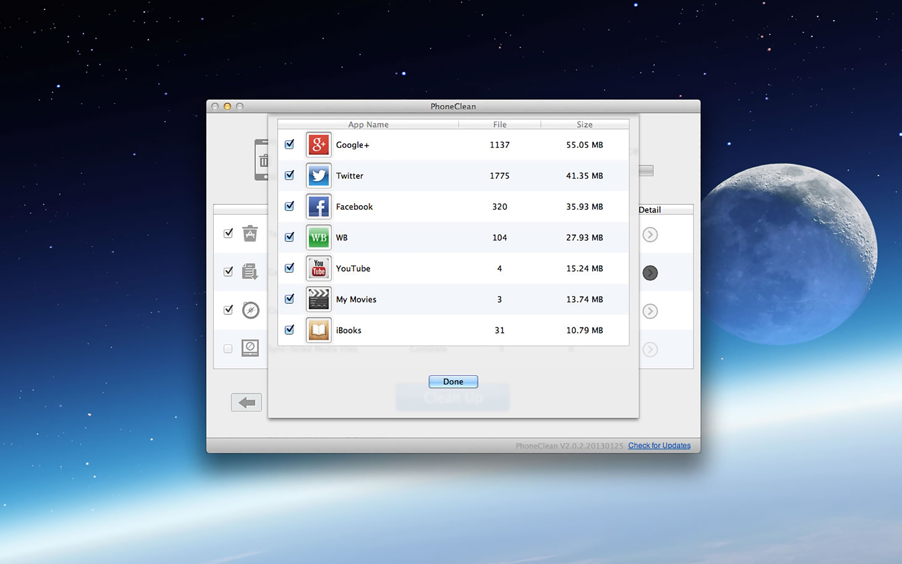This screenshot has height=564, width=902.
Task: Click the phone with trash icon
Action: click(261, 160)
